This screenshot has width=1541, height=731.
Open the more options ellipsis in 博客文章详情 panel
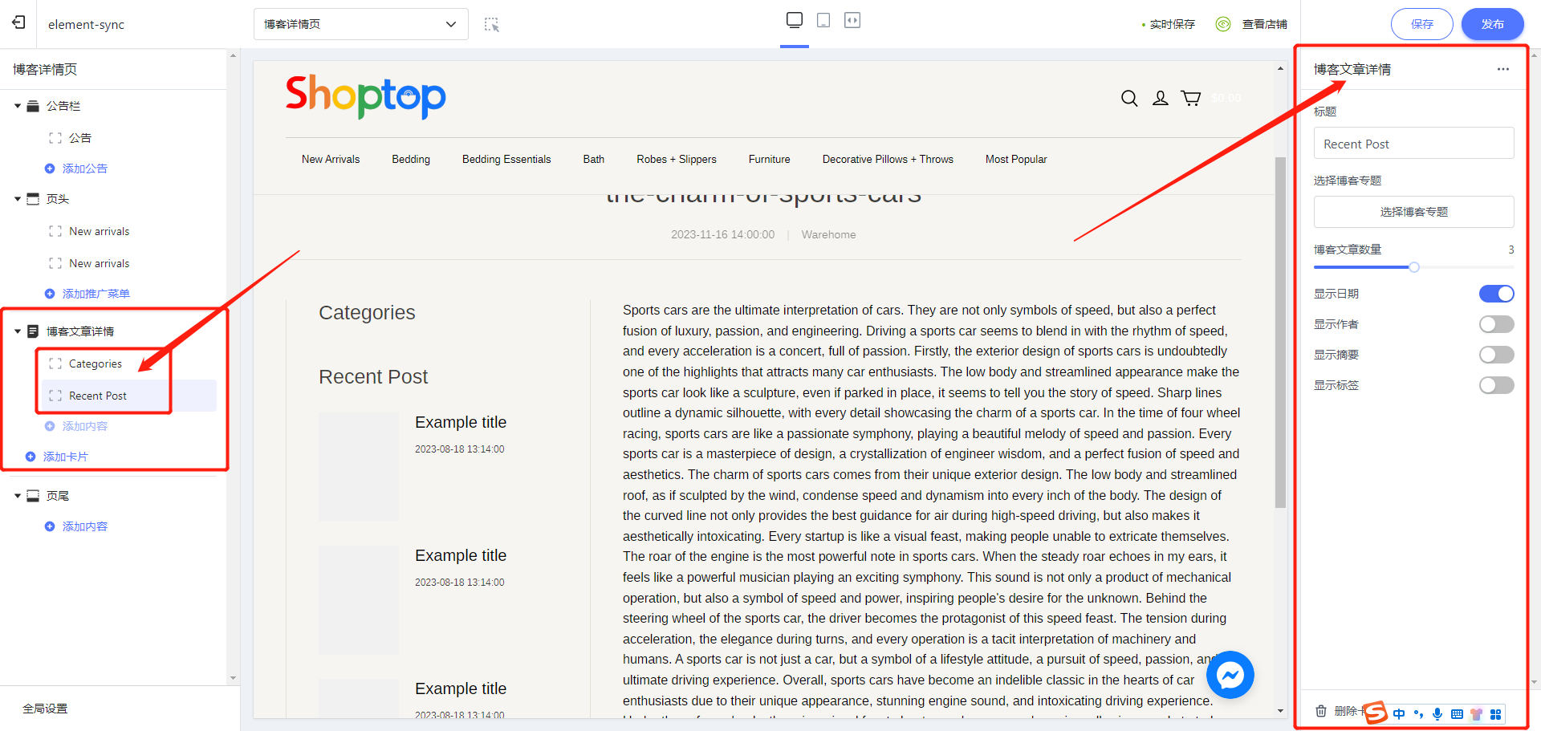tap(1503, 69)
